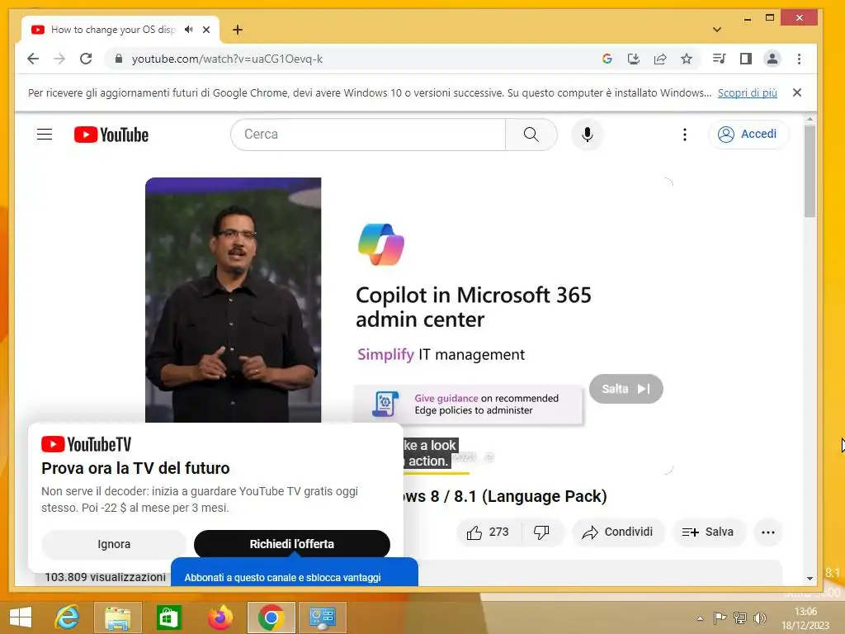Screen dimensions: 845x634
Task: Click the '103.809 visualizzazioni' text
Action: (x=105, y=577)
